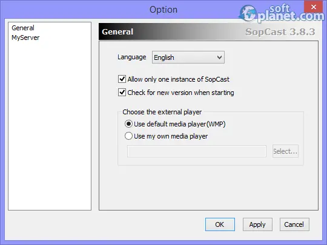Confirm settings with the OK button

click(220, 224)
